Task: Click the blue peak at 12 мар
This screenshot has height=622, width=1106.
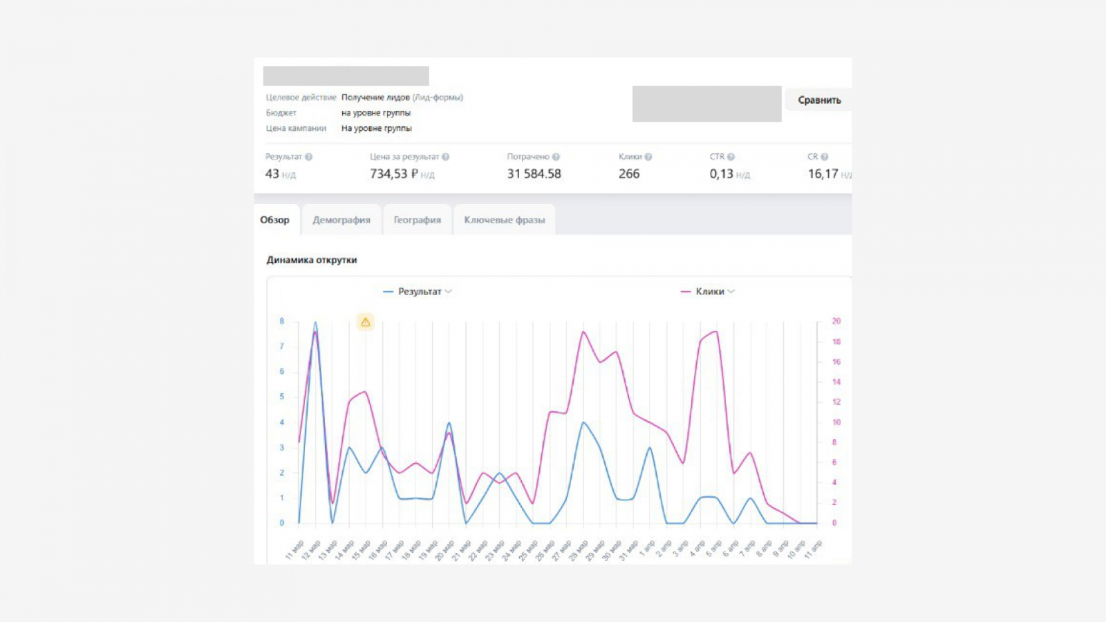Action: [x=316, y=323]
